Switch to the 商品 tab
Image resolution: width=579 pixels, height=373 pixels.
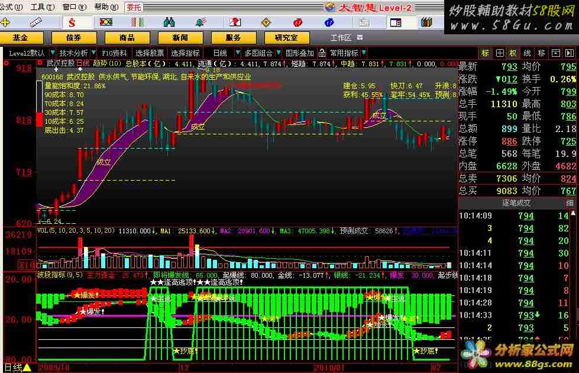pyautogui.click(x=127, y=38)
